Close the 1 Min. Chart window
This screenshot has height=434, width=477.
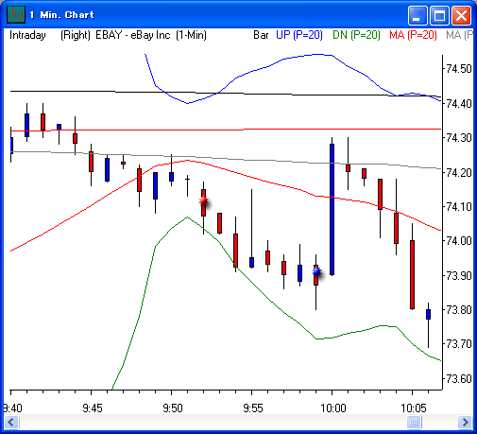(x=461, y=15)
